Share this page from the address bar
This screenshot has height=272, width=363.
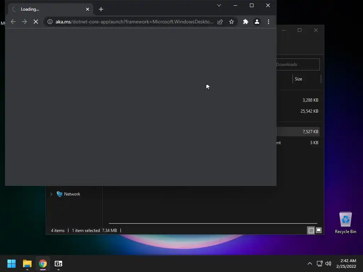pos(220,22)
